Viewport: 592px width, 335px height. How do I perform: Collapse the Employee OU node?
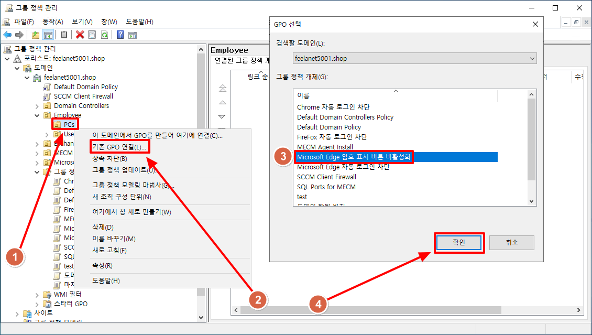point(37,115)
